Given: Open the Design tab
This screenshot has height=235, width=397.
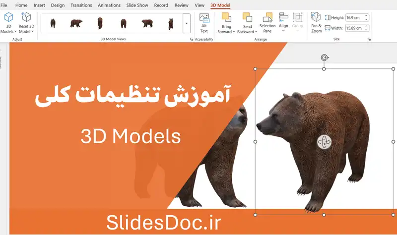Looking at the screenshot, I should click(58, 5).
